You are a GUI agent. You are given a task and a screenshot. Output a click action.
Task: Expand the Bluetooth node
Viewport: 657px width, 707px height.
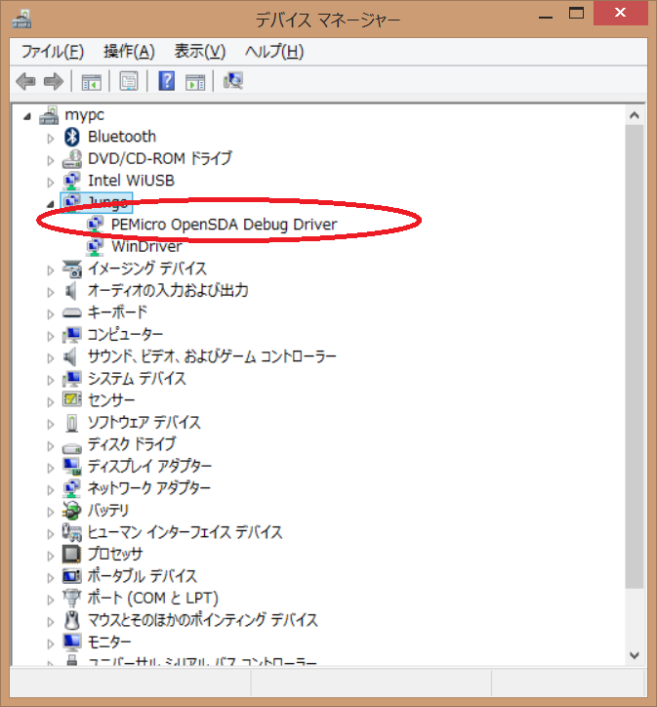click(51, 138)
